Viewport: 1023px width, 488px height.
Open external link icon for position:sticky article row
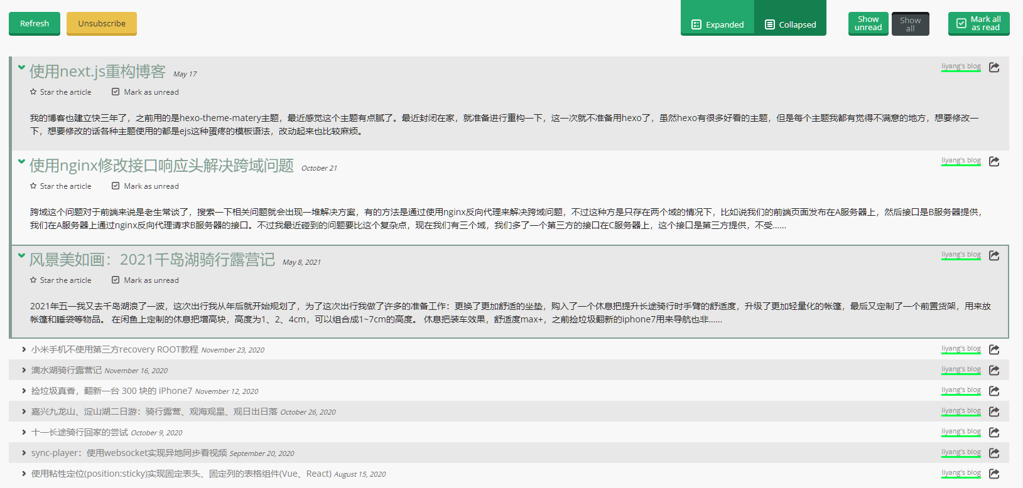994,474
